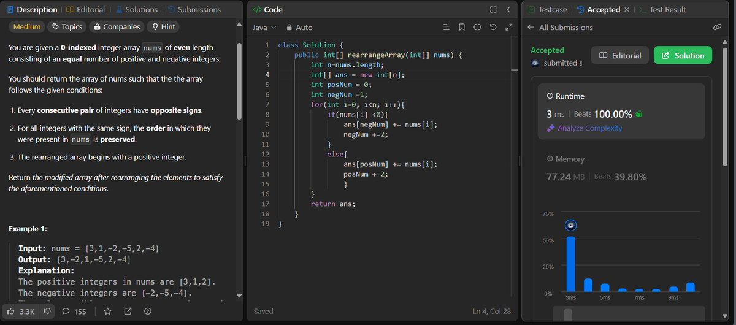Toggle fullscreen mode in Code panel header

coord(492,10)
